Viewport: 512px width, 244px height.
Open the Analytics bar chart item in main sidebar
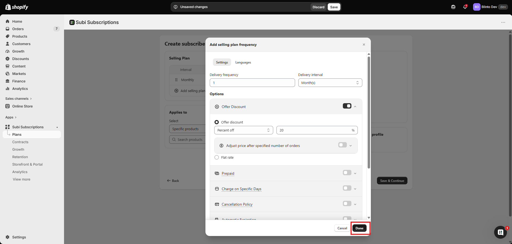[x=20, y=89]
